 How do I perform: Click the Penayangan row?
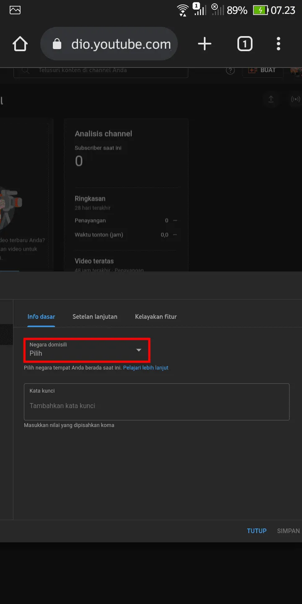point(126,221)
